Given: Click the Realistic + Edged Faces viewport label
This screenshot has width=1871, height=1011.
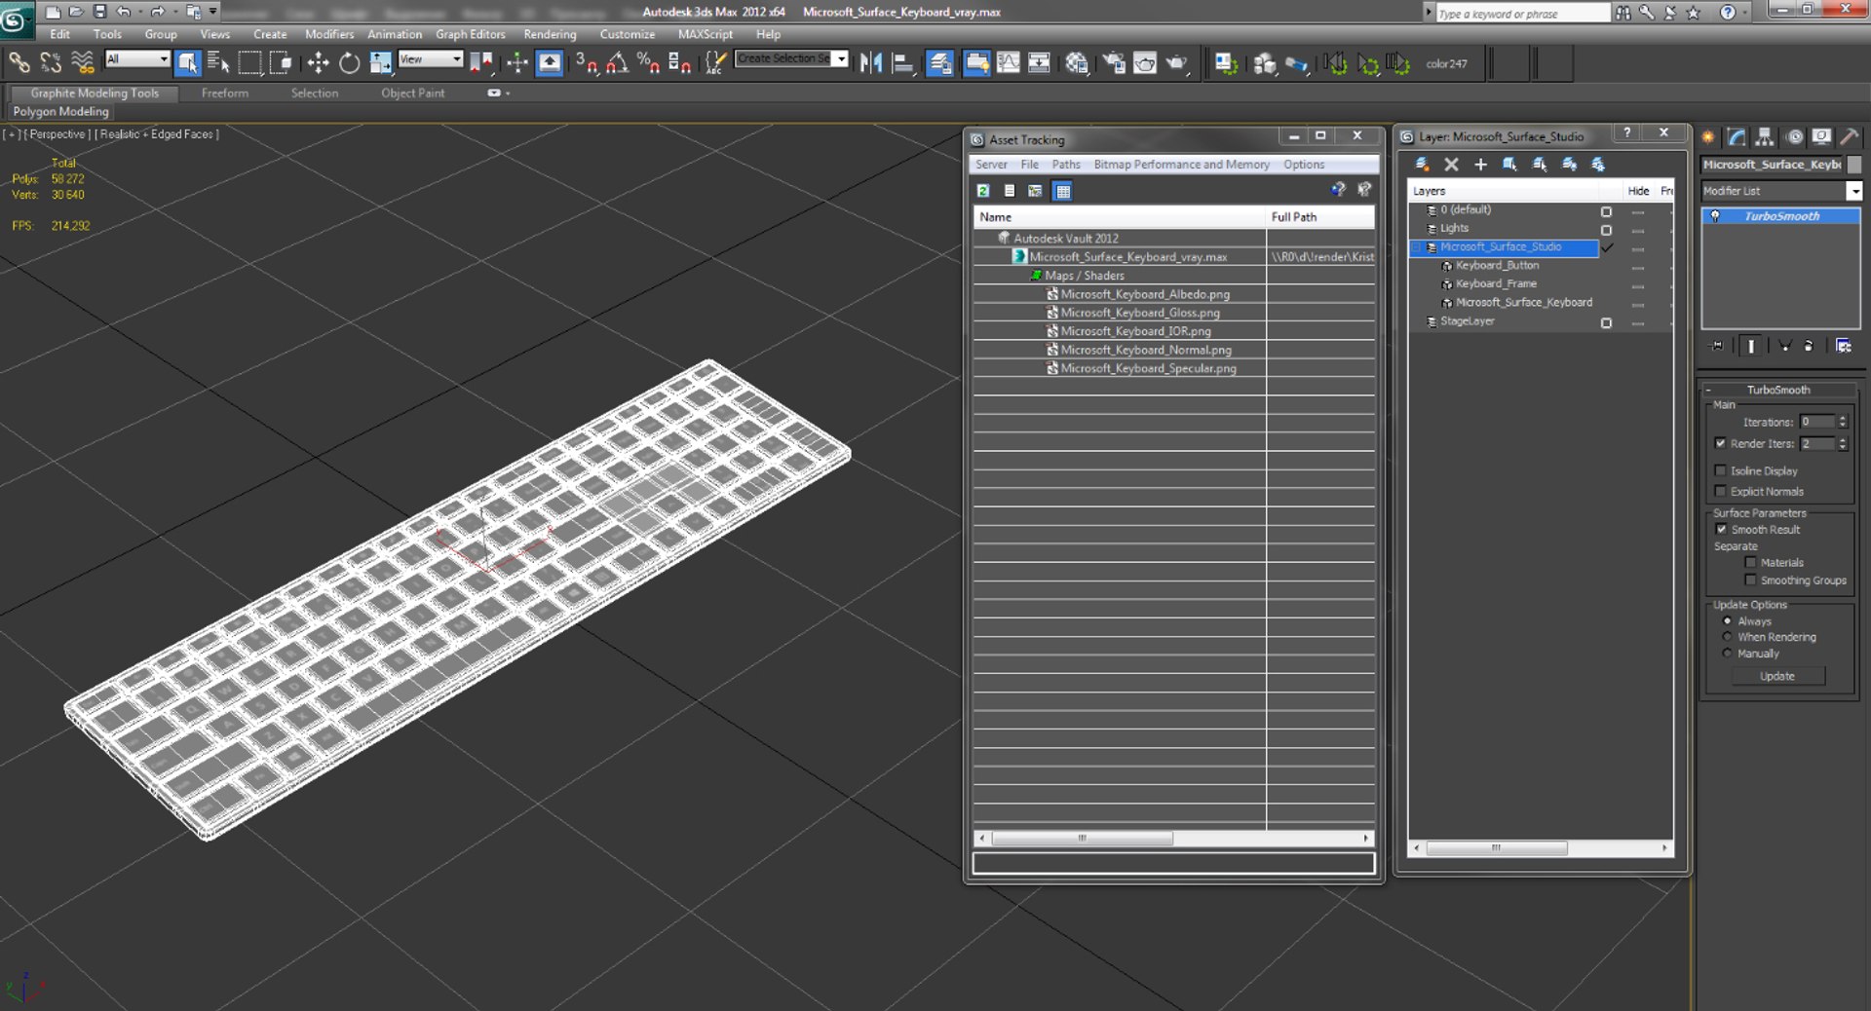Looking at the screenshot, I should pyautogui.click(x=157, y=134).
